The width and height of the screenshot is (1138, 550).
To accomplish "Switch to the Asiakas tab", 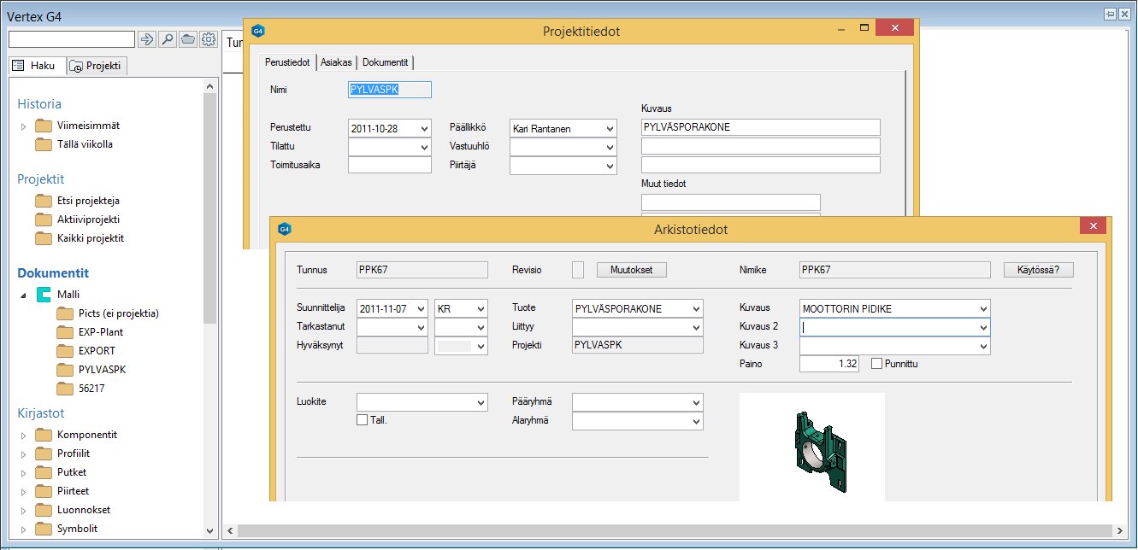I will [x=336, y=62].
